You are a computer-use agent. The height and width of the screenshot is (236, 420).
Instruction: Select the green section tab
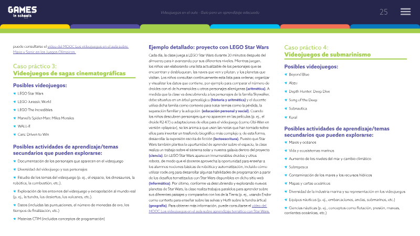pyautogui.click(x=175, y=27)
